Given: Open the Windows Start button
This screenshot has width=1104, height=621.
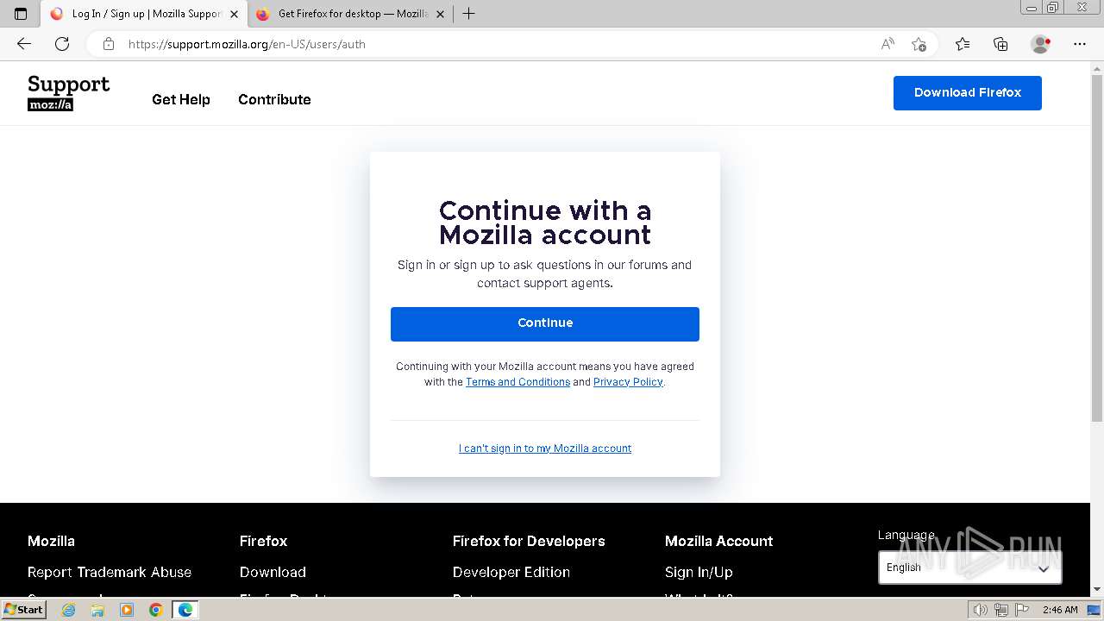Looking at the screenshot, I should coord(24,609).
